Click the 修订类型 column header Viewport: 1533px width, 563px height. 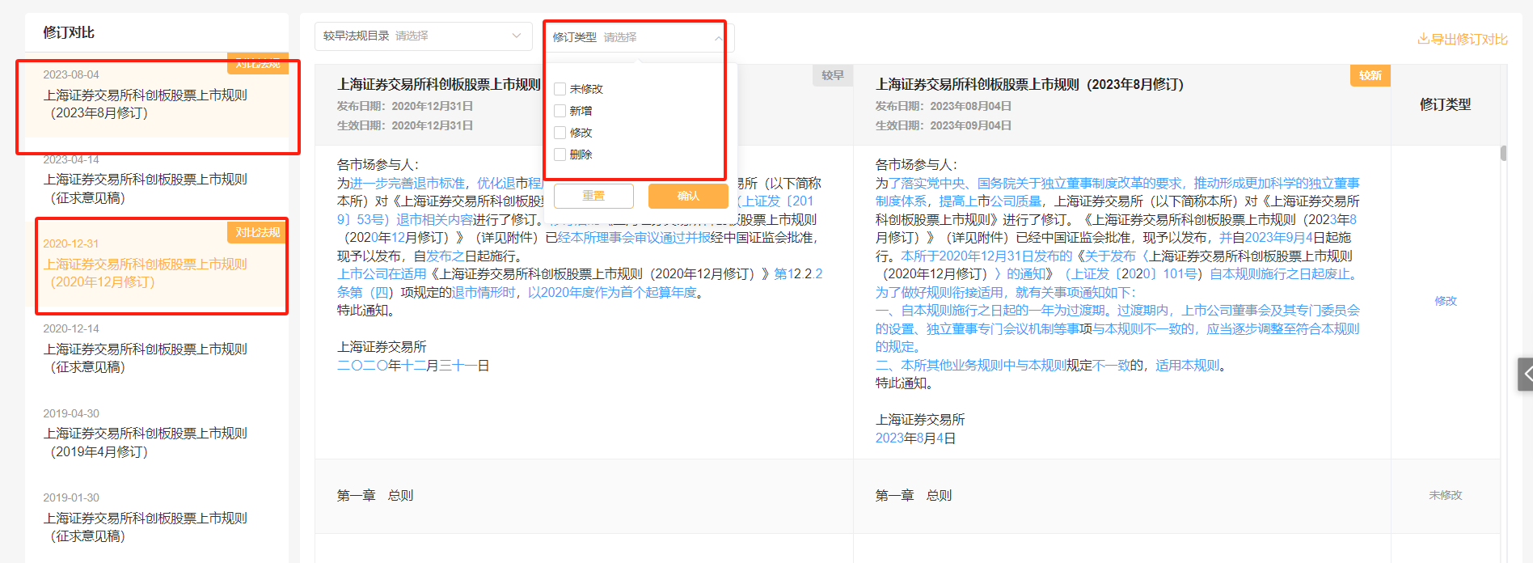[1446, 104]
